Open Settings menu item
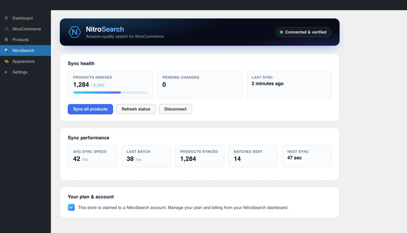Image resolution: width=407 pixels, height=233 pixels. coord(25,72)
